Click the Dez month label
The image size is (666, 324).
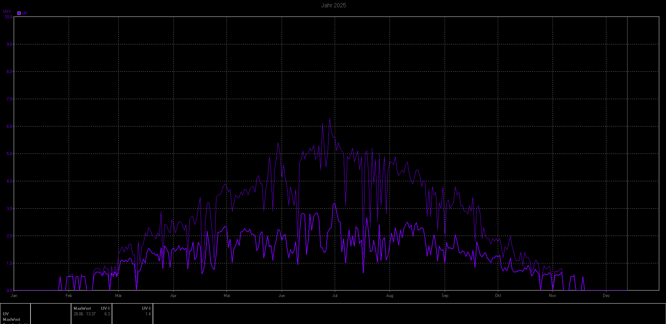coord(606,296)
